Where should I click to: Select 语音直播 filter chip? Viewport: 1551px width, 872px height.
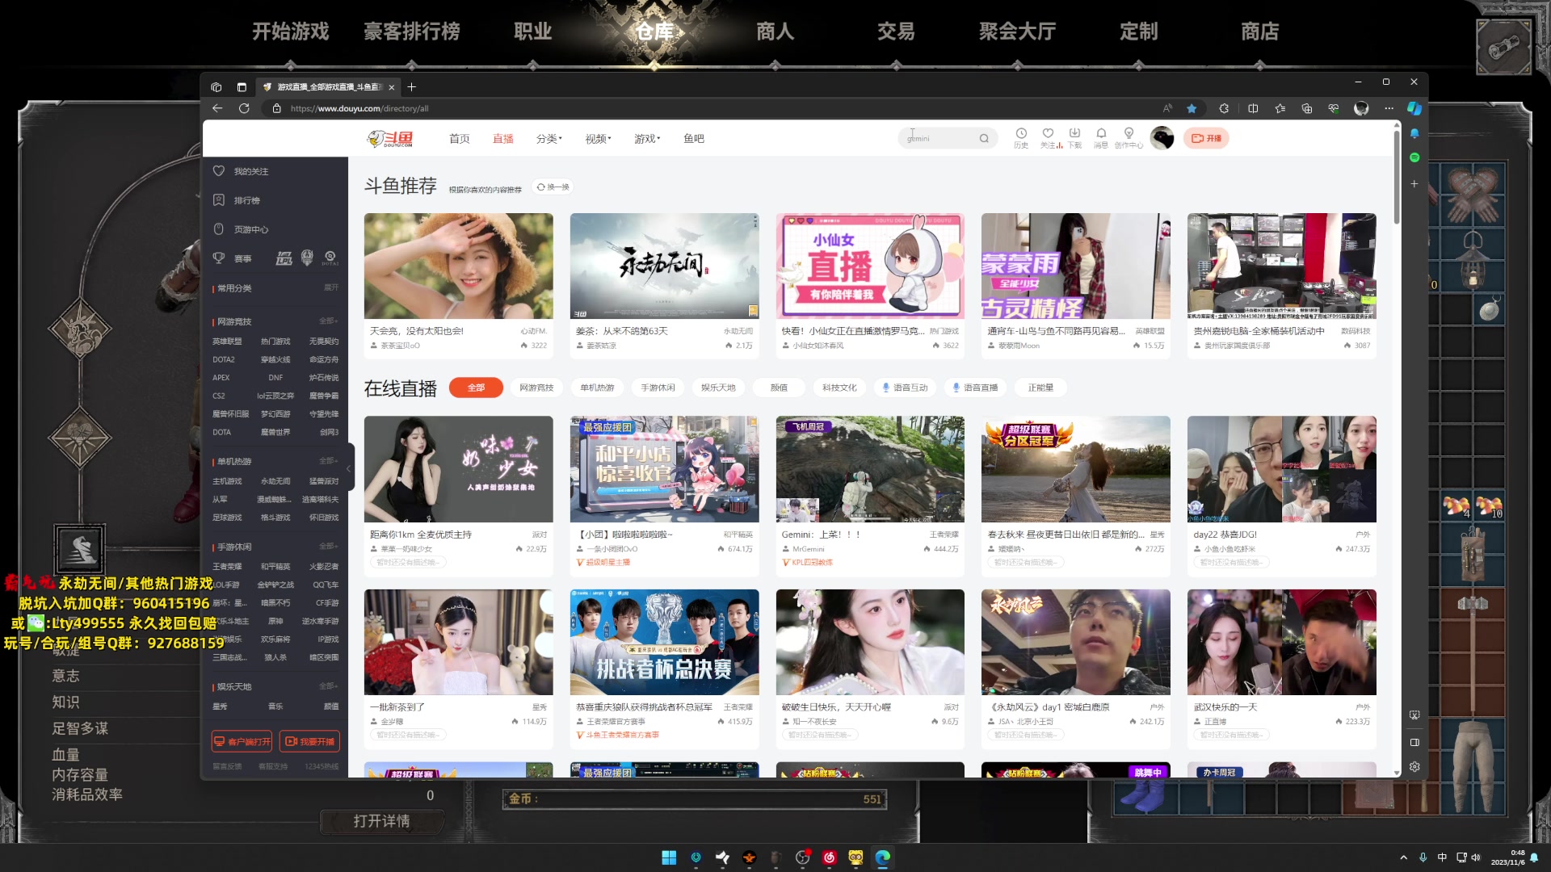point(974,388)
